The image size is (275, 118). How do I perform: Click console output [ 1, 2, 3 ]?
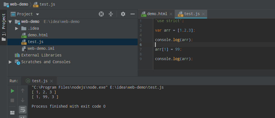(44, 92)
